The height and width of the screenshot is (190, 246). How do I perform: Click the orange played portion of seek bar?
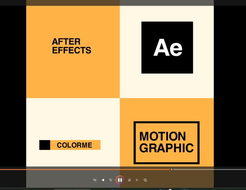pyautogui.click(x=85, y=170)
